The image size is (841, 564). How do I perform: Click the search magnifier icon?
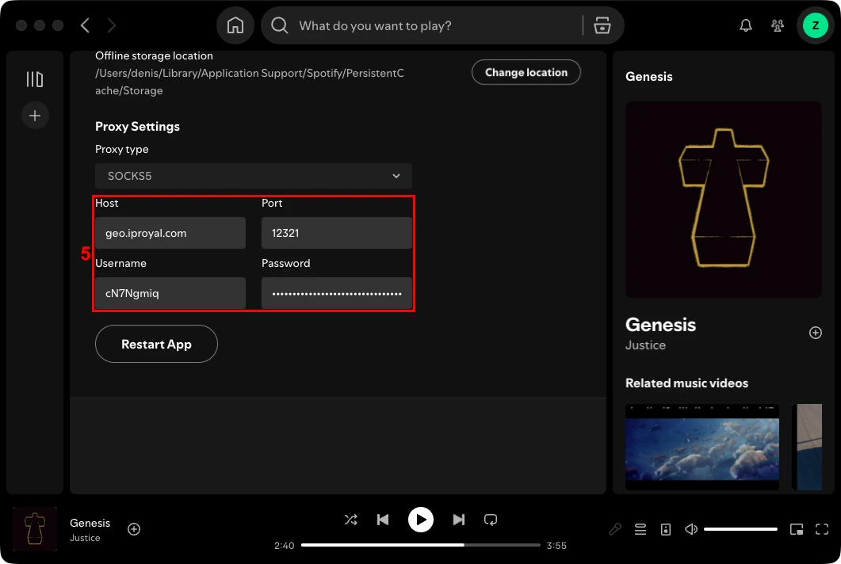[x=280, y=25]
